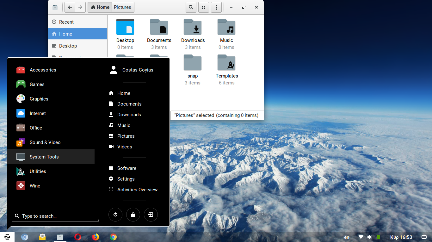The width and height of the screenshot is (432, 242).
Task: Click the Wi-Fi status icon
Action: [361, 237]
